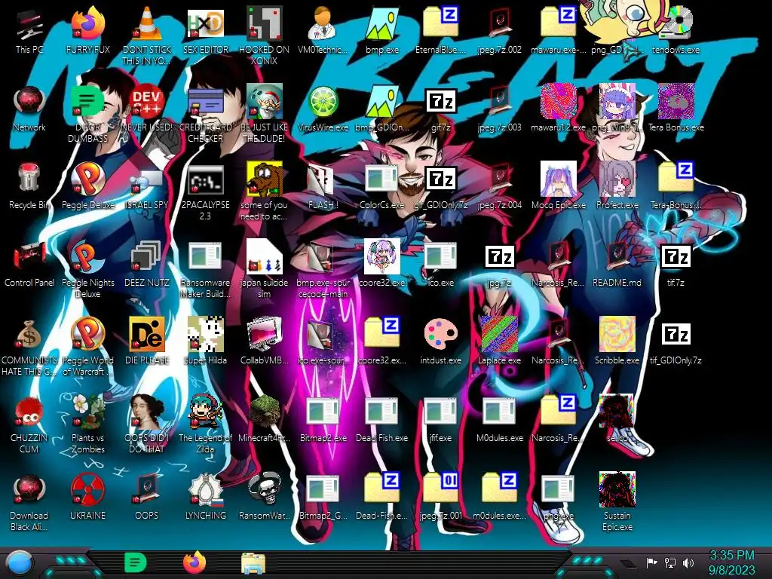Select the Scribble.exe icon
This screenshot has width=772, height=579.
pos(617,342)
